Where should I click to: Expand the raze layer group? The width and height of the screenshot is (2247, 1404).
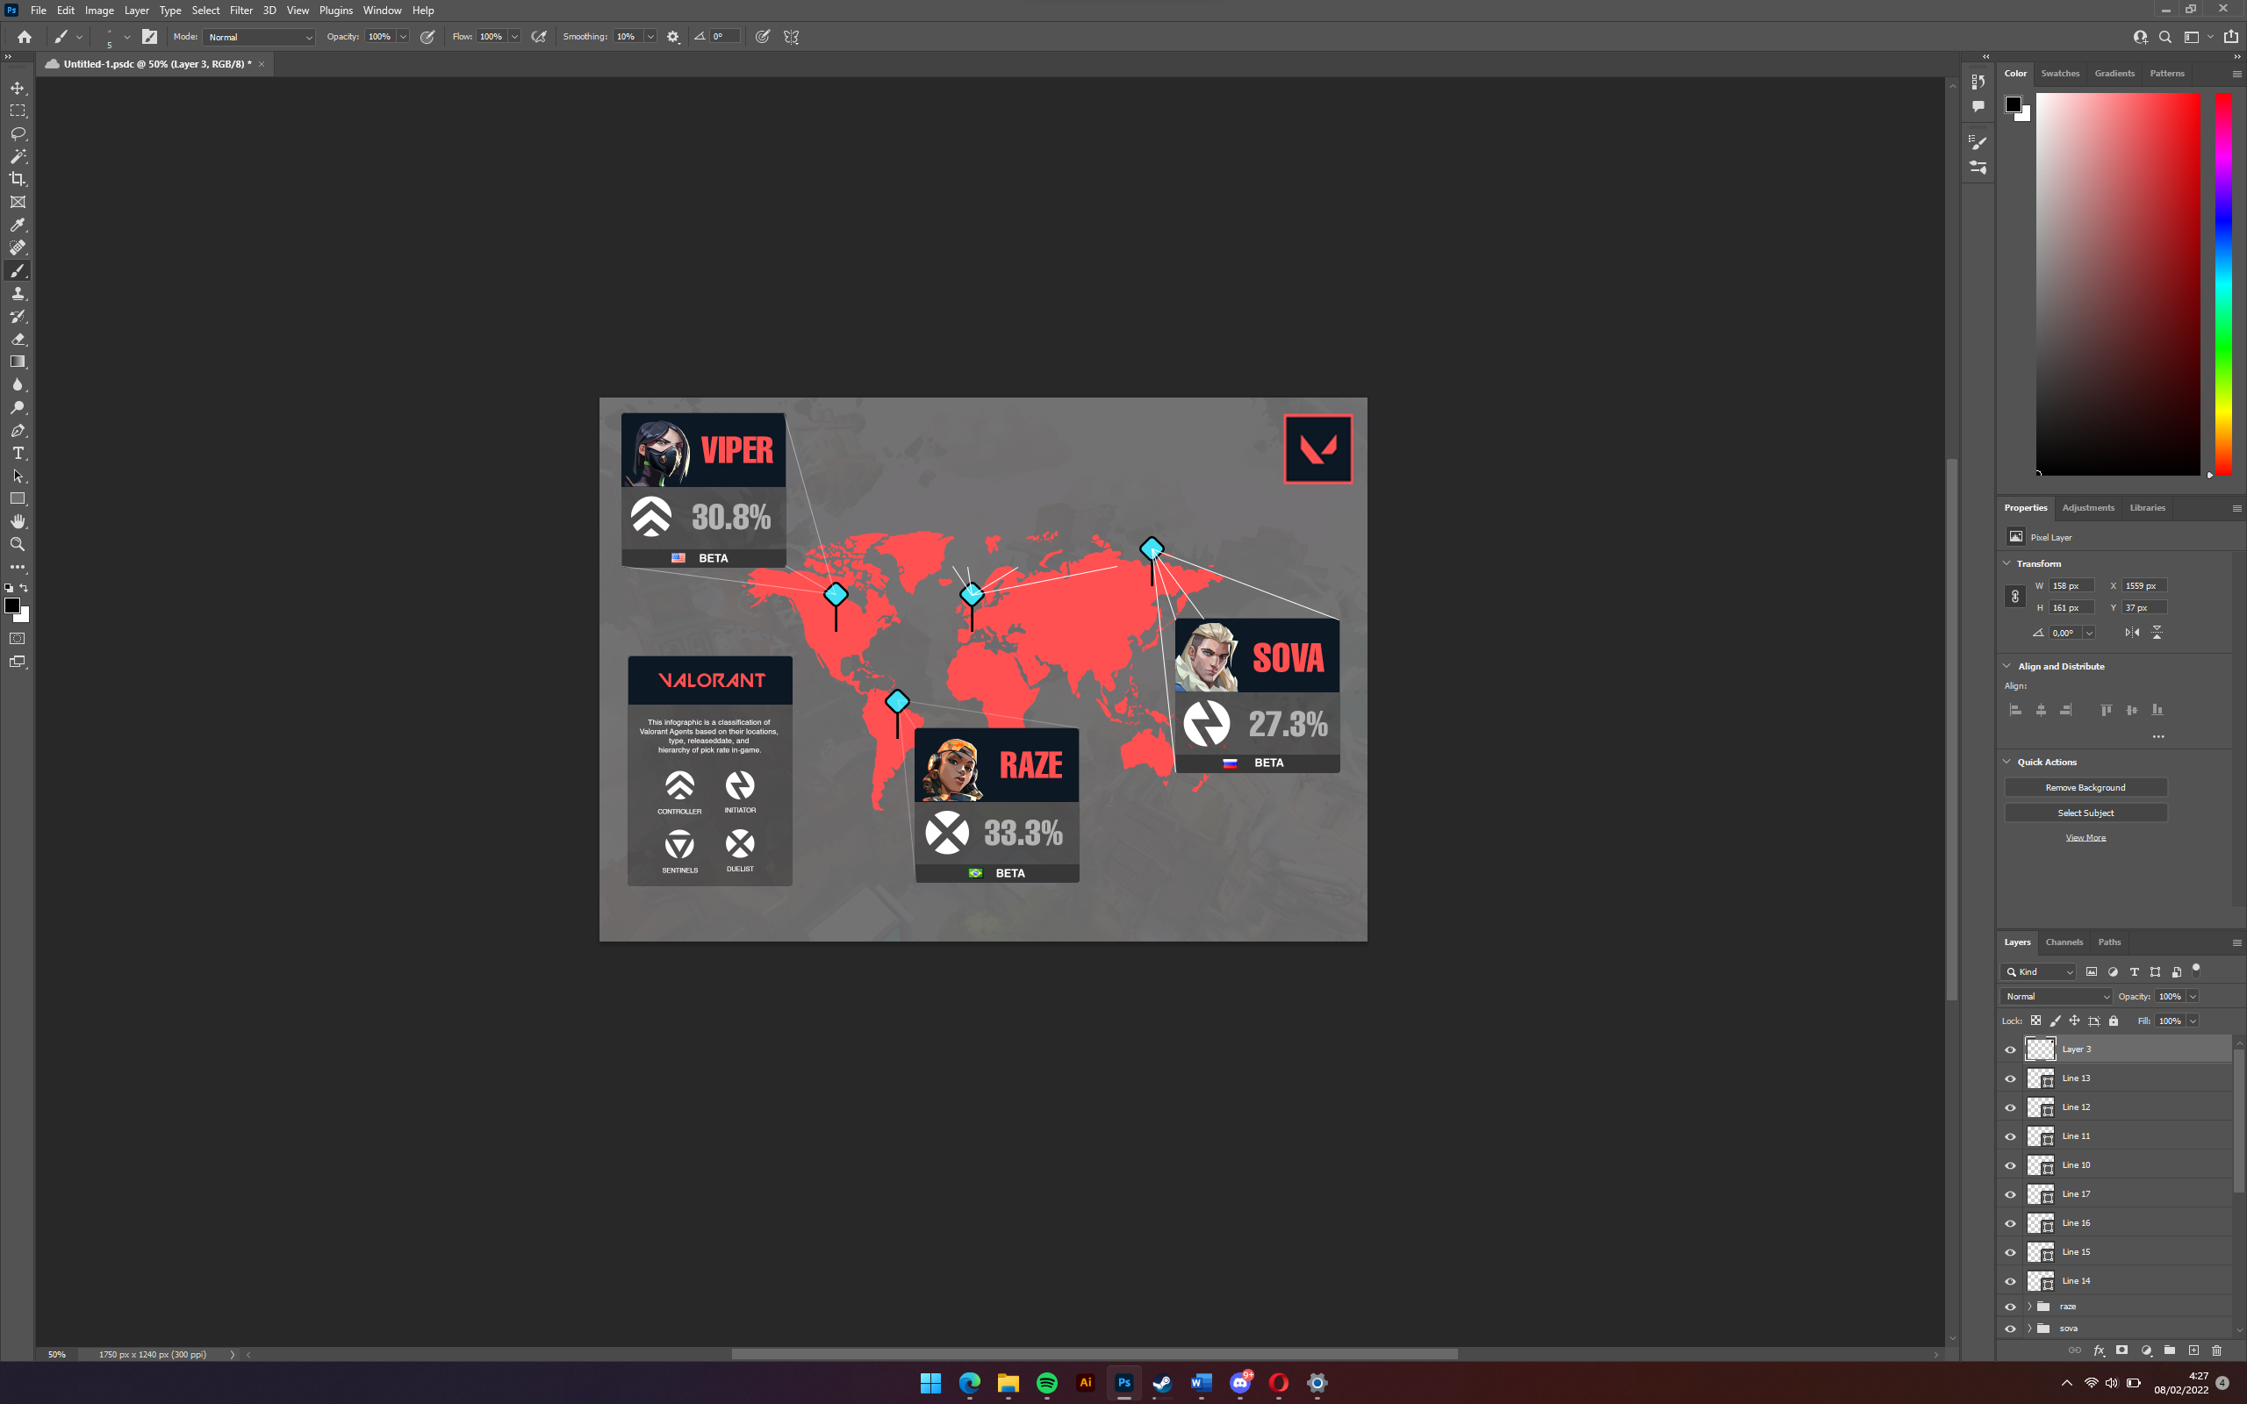coord(2028,1307)
